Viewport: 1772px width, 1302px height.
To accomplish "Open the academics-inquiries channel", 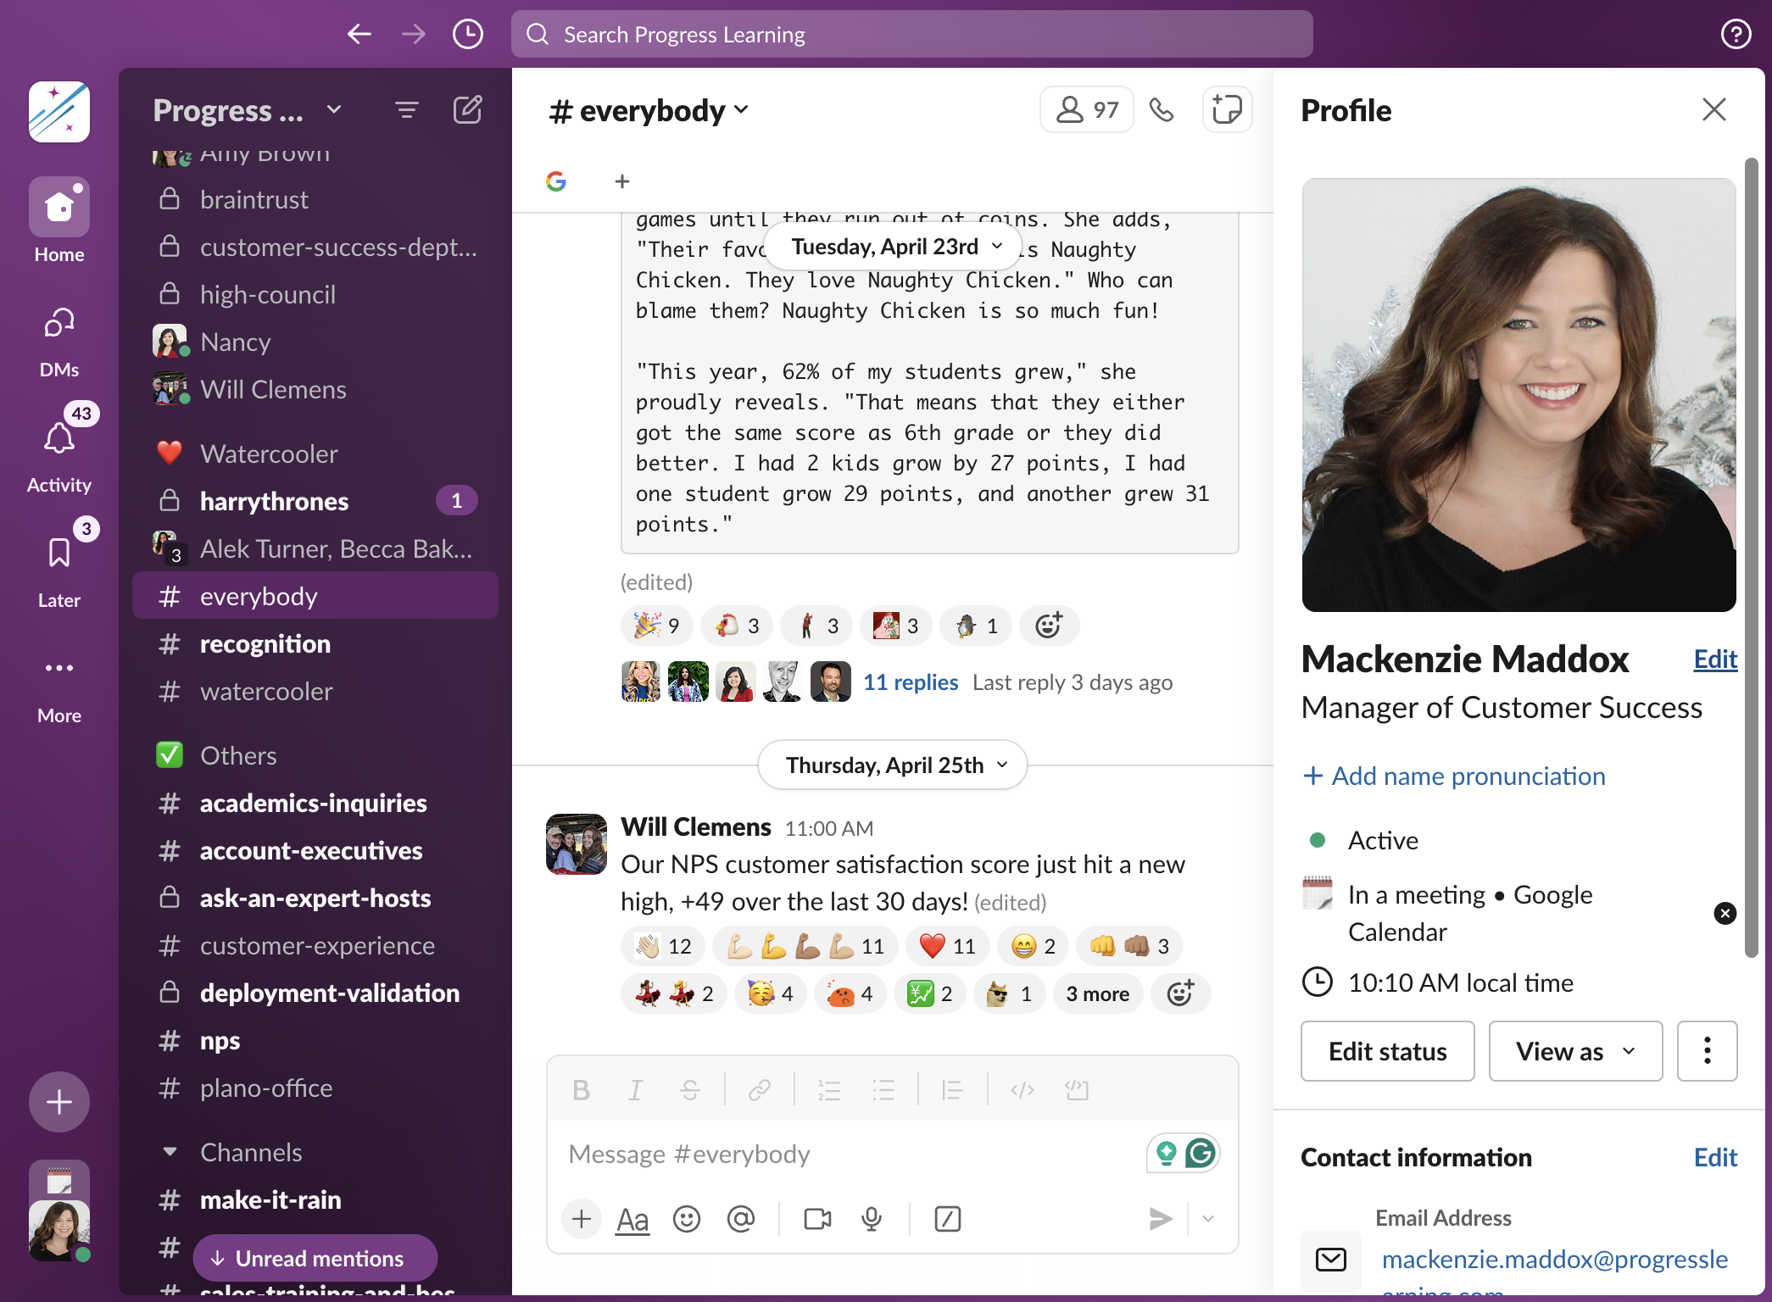I will (x=315, y=803).
